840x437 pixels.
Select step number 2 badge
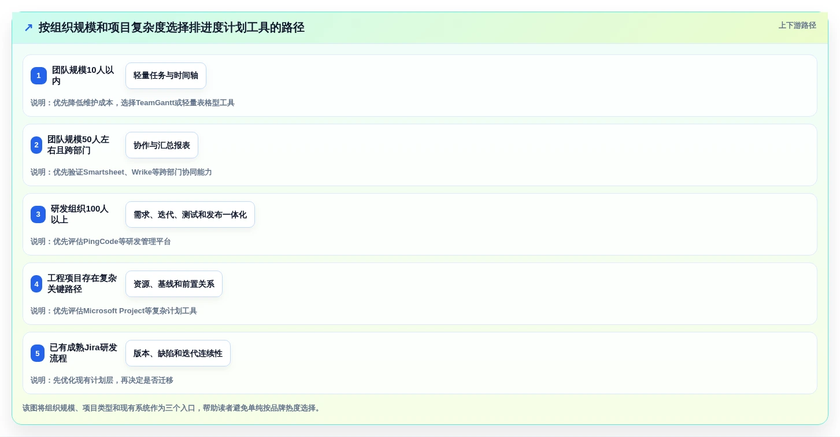[36, 145]
